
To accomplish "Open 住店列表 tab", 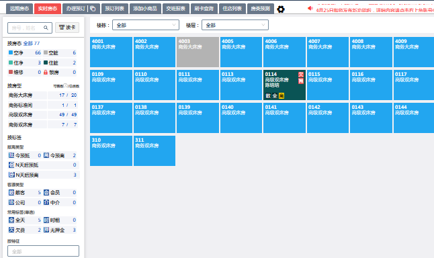I will tap(232, 9).
